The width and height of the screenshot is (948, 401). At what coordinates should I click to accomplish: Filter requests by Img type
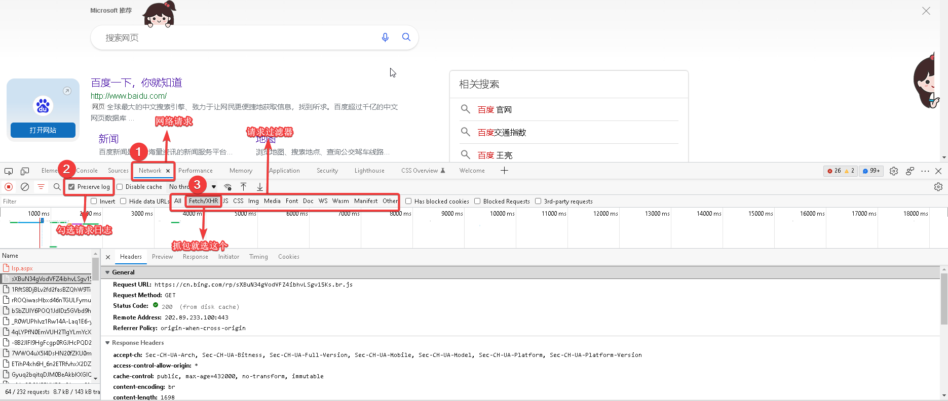253,201
